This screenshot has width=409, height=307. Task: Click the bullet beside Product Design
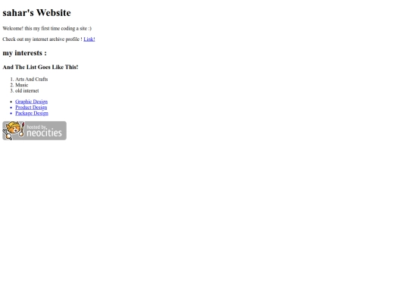point(11,108)
